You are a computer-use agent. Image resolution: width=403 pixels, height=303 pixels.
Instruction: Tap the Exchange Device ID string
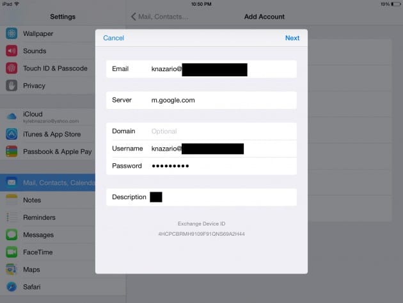201,234
